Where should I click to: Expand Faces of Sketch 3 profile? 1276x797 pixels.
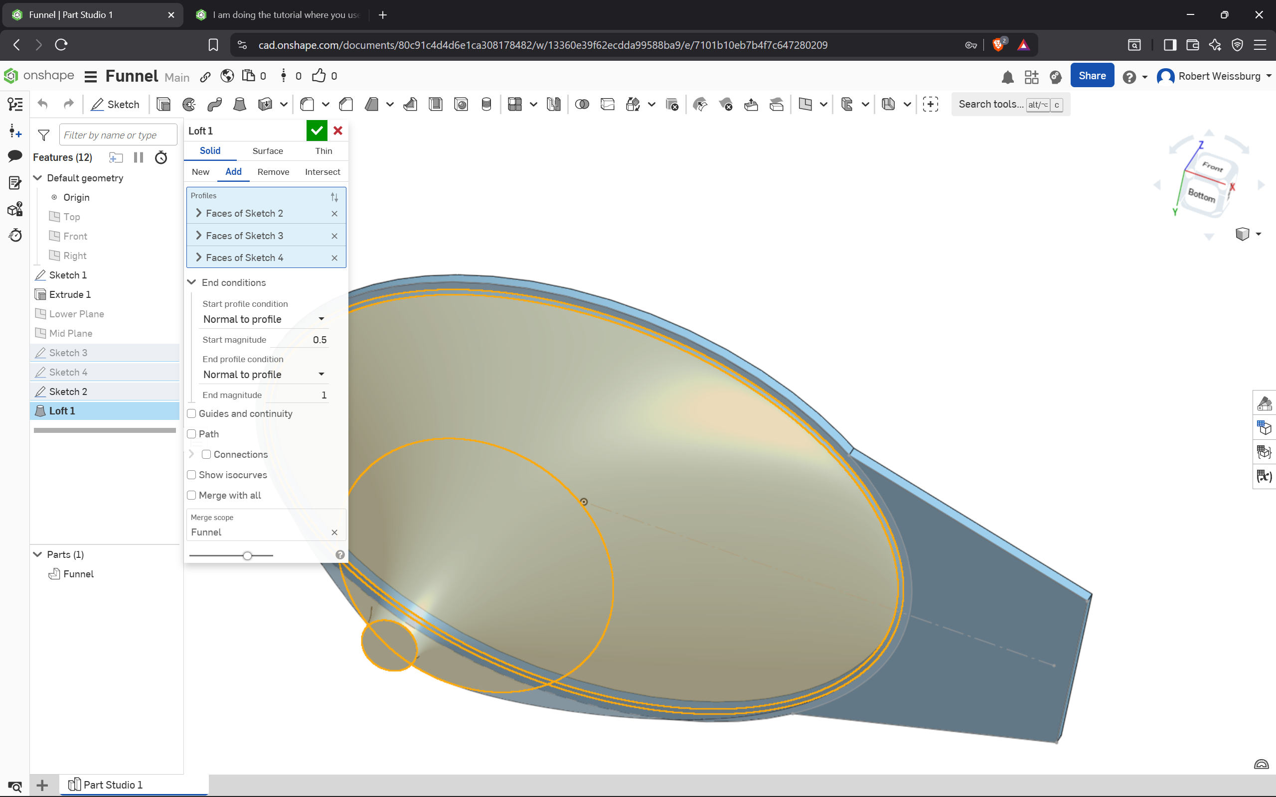tap(199, 236)
